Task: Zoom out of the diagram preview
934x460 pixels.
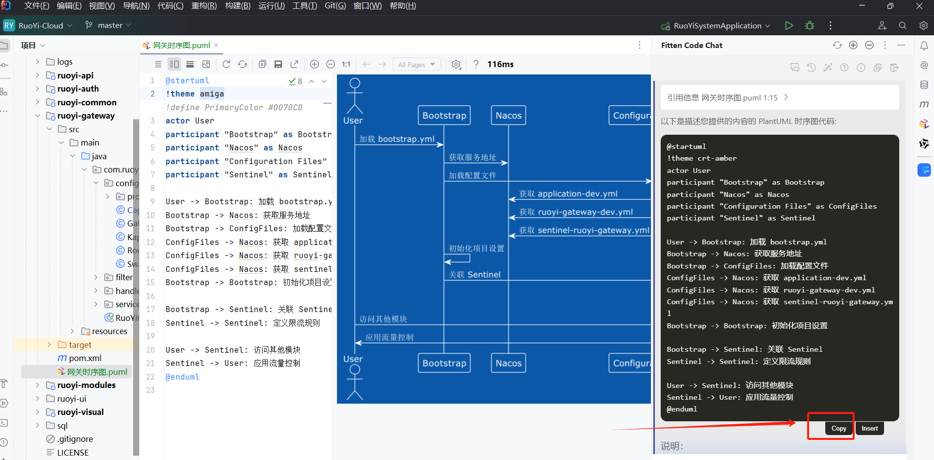Action: tap(331, 64)
